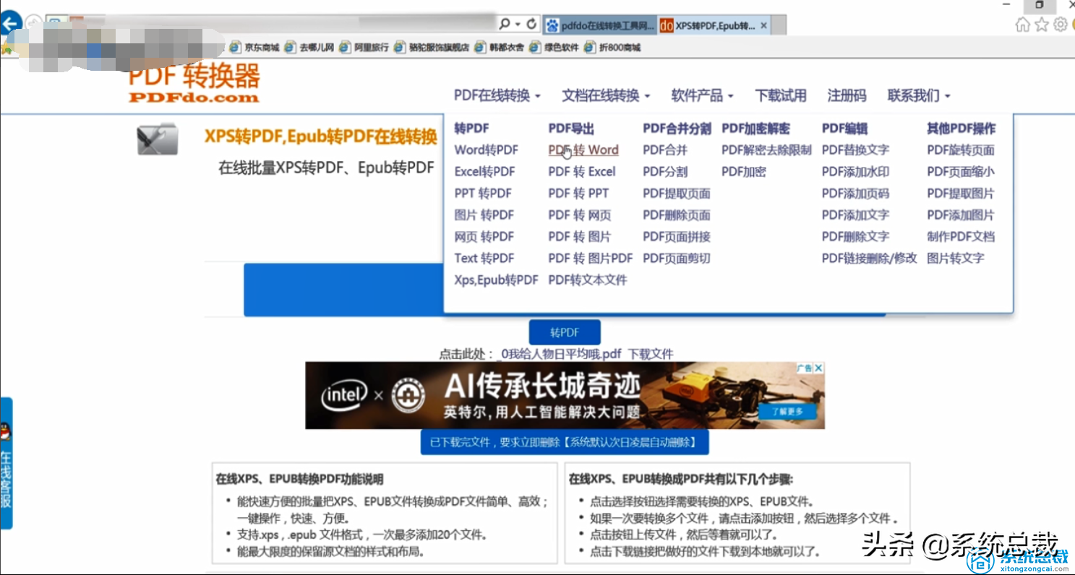Image resolution: width=1075 pixels, height=575 pixels.
Task: Open PDF页面拼接 from the menu
Action: 677,237
